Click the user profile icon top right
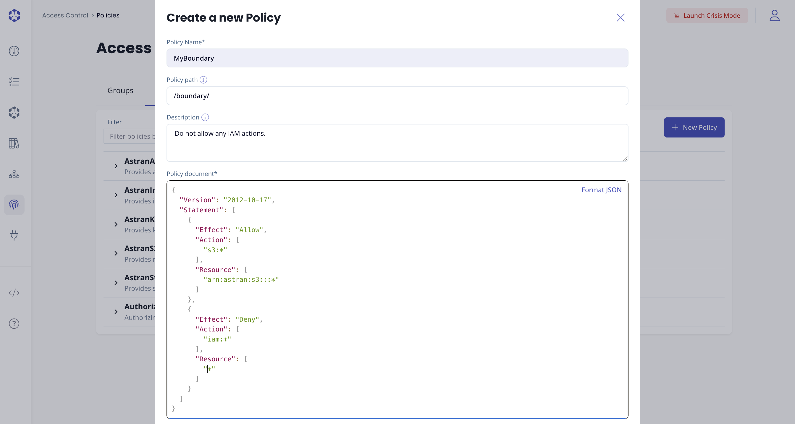795x424 pixels. click(x=775, y=16)
